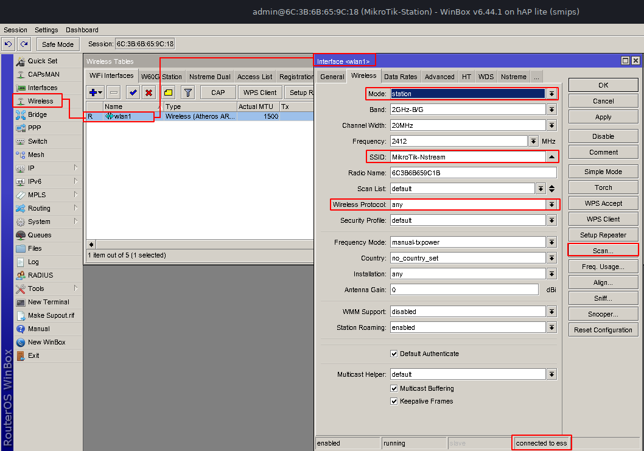Viewport: 644px width, 451px height.
Task: Click the blue plus add button
Action: (96, 93)
